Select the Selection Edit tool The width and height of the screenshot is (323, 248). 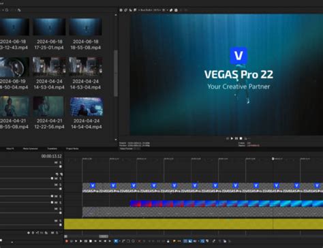tap(129, 241)
